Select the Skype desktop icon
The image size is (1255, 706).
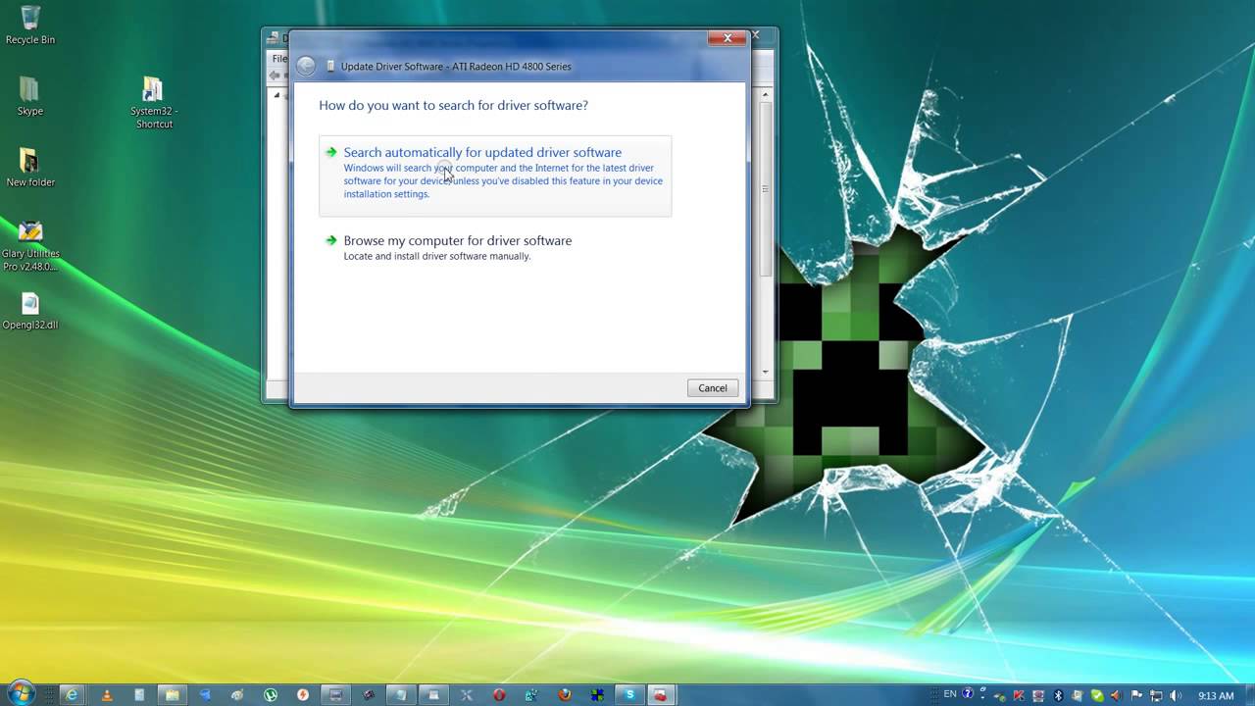pos(30,96)
